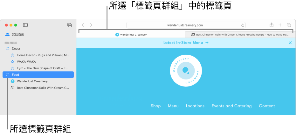296x136 pixels.
Task: Click the star icon beside WAKA-WAKA
Action: click(x=12, y=62)
